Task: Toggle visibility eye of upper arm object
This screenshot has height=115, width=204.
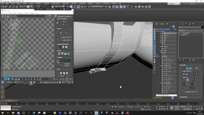Action: pos(161,35)
